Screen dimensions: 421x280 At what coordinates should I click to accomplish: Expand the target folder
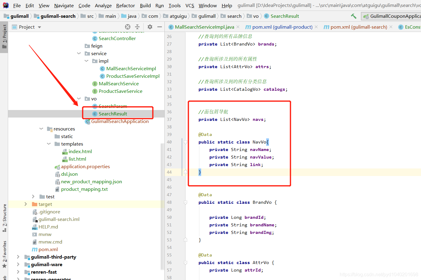[26, 204]
